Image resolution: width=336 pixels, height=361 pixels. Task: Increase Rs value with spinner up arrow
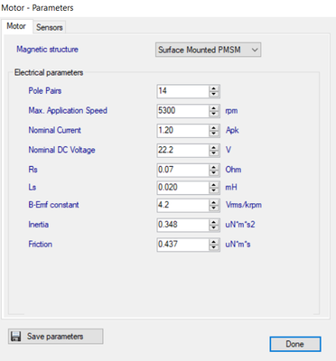213,167
